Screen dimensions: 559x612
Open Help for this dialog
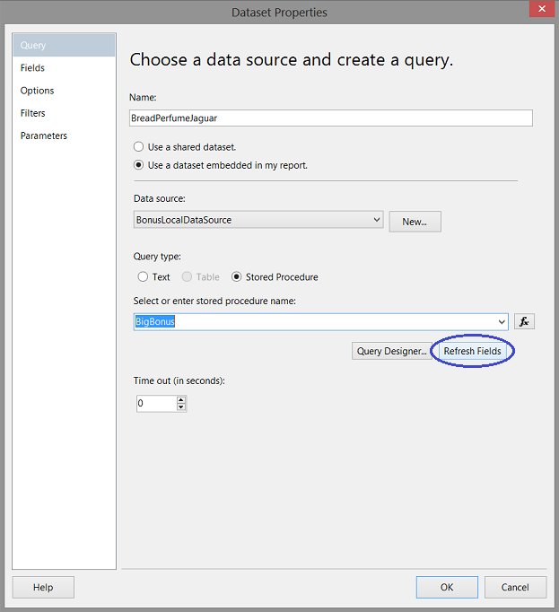click(x=43, y=587)
